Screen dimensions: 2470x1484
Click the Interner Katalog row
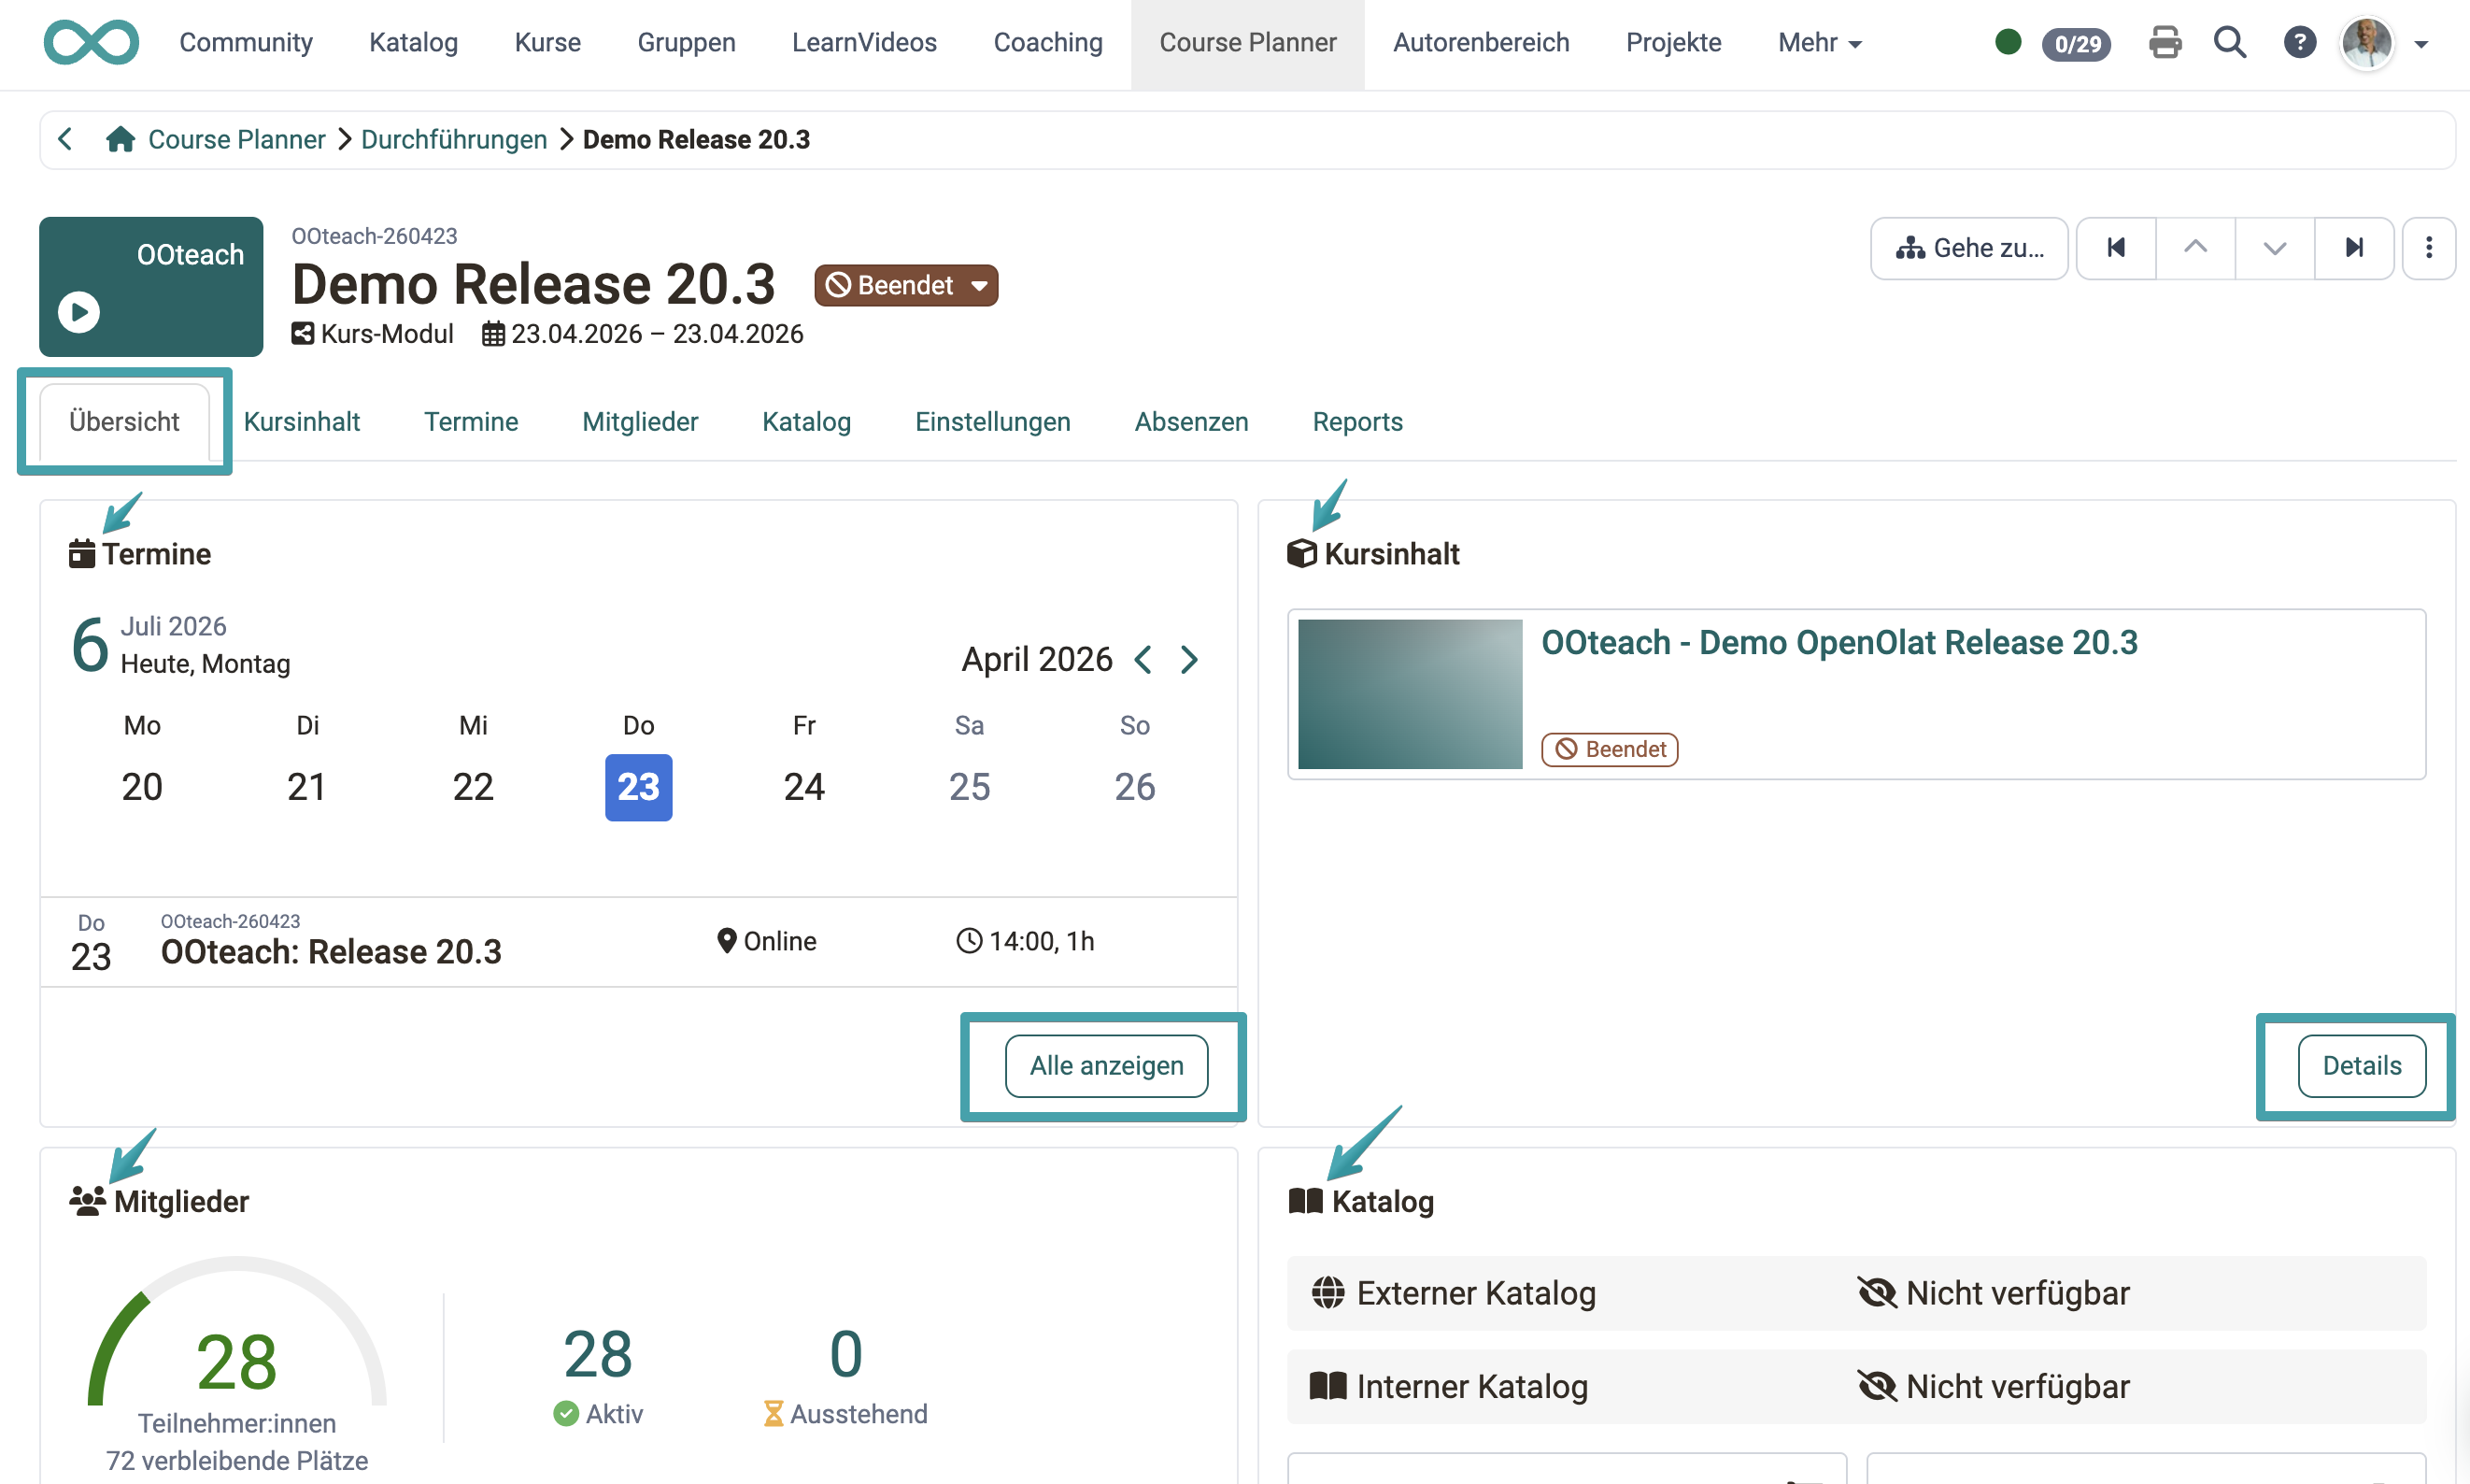1856,1386
